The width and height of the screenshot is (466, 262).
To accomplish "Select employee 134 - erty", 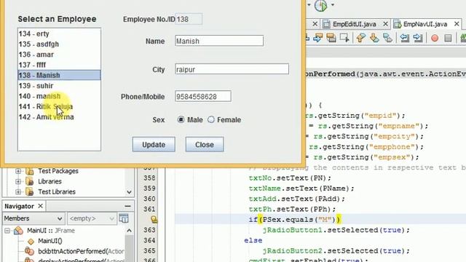I will click(x=59, y=34).
